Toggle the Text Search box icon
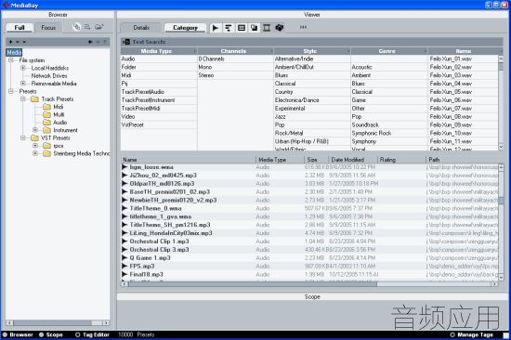511x340 pixels. point(126,42)
